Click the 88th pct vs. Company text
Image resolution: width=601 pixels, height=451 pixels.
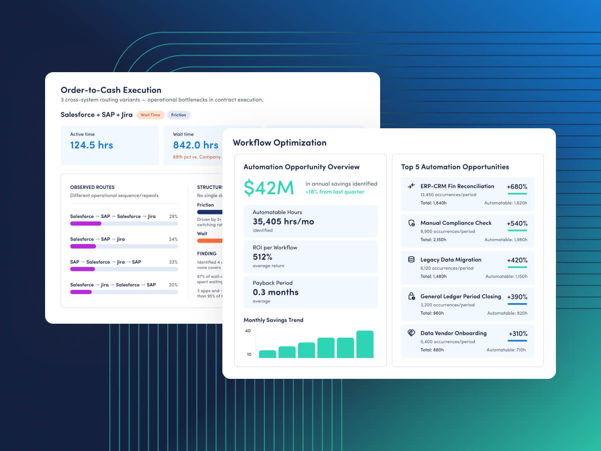[x=197, y=157]
